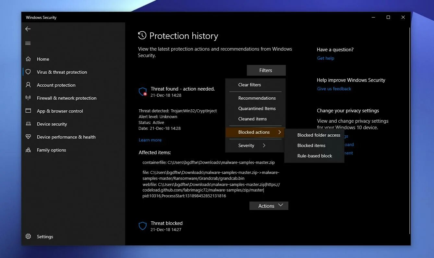Click the Account protection person icon
This screenshot has width=434, height=258.
[x=28, y=85]
